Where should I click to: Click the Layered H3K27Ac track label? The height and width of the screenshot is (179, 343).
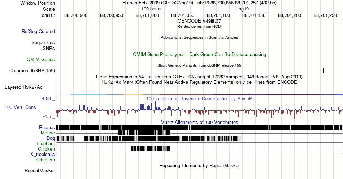23,87
